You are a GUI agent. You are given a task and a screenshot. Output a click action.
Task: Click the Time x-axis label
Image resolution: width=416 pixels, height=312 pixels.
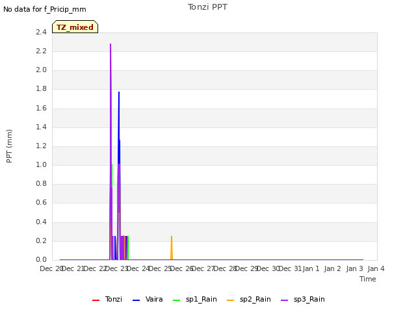[368, 279]
